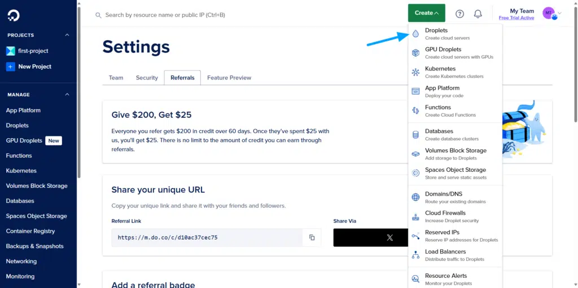Viewport: 578px width, 288px height.
Task: Pick Cloud Firewalls icon in Create menu
Action: 415,216
